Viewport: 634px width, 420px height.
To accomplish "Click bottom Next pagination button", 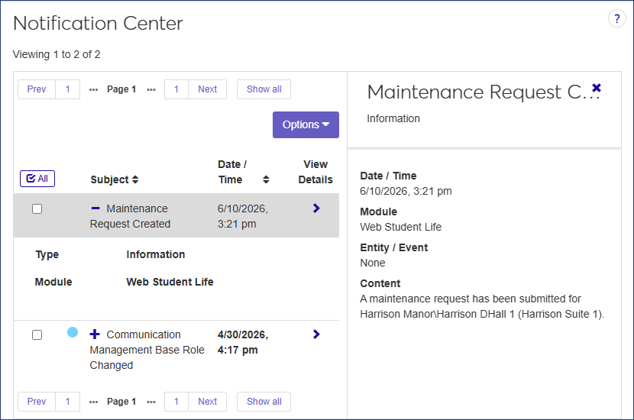I will tap(208, 402).
